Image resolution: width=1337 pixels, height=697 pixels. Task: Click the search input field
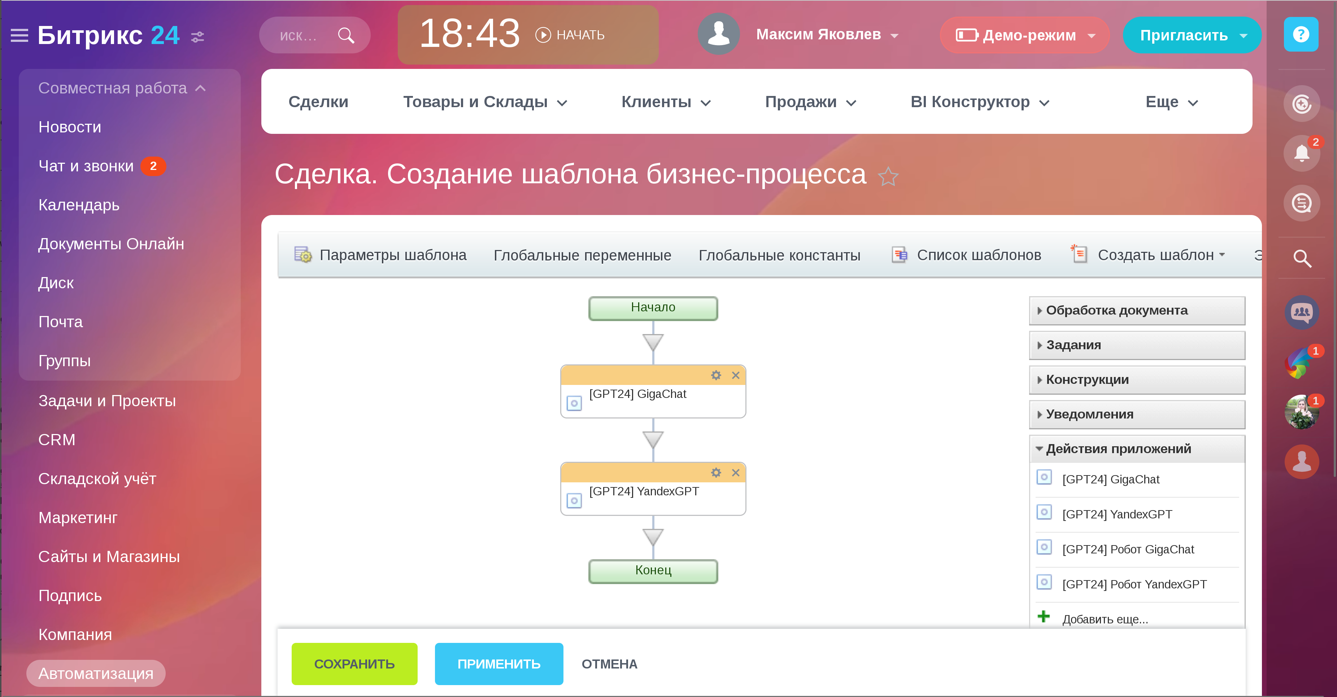pos(299,35)
